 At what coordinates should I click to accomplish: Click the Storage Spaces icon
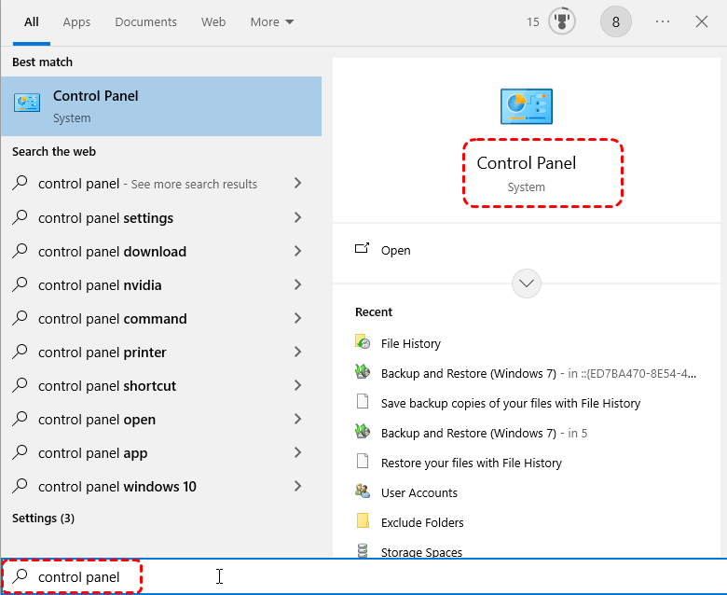(x=363, y=550)
